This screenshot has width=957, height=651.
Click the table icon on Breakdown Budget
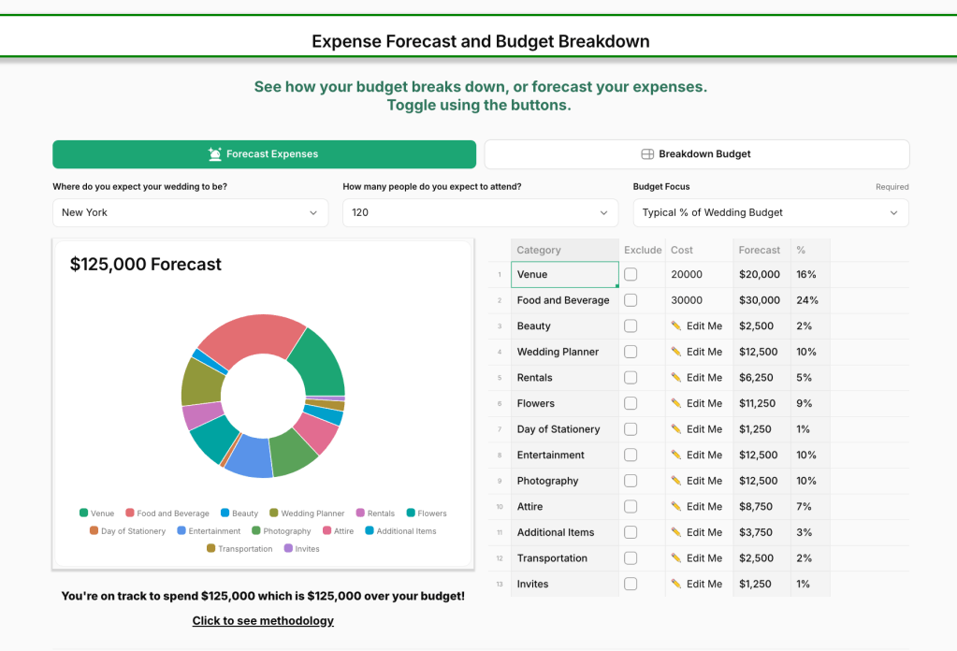click(647, 154)
